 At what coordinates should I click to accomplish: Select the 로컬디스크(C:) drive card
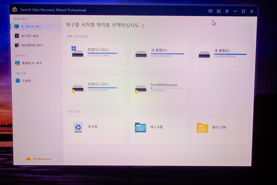pyautogui.click(x=96, y=56)
